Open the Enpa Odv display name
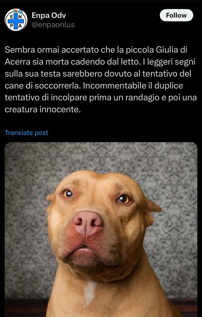Image resolution: width=202 pixels, height=317 pixels. click(x=49, y=15)
